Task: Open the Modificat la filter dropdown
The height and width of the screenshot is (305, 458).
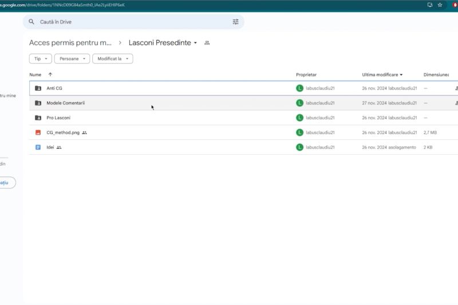Action: coord(112,59)
